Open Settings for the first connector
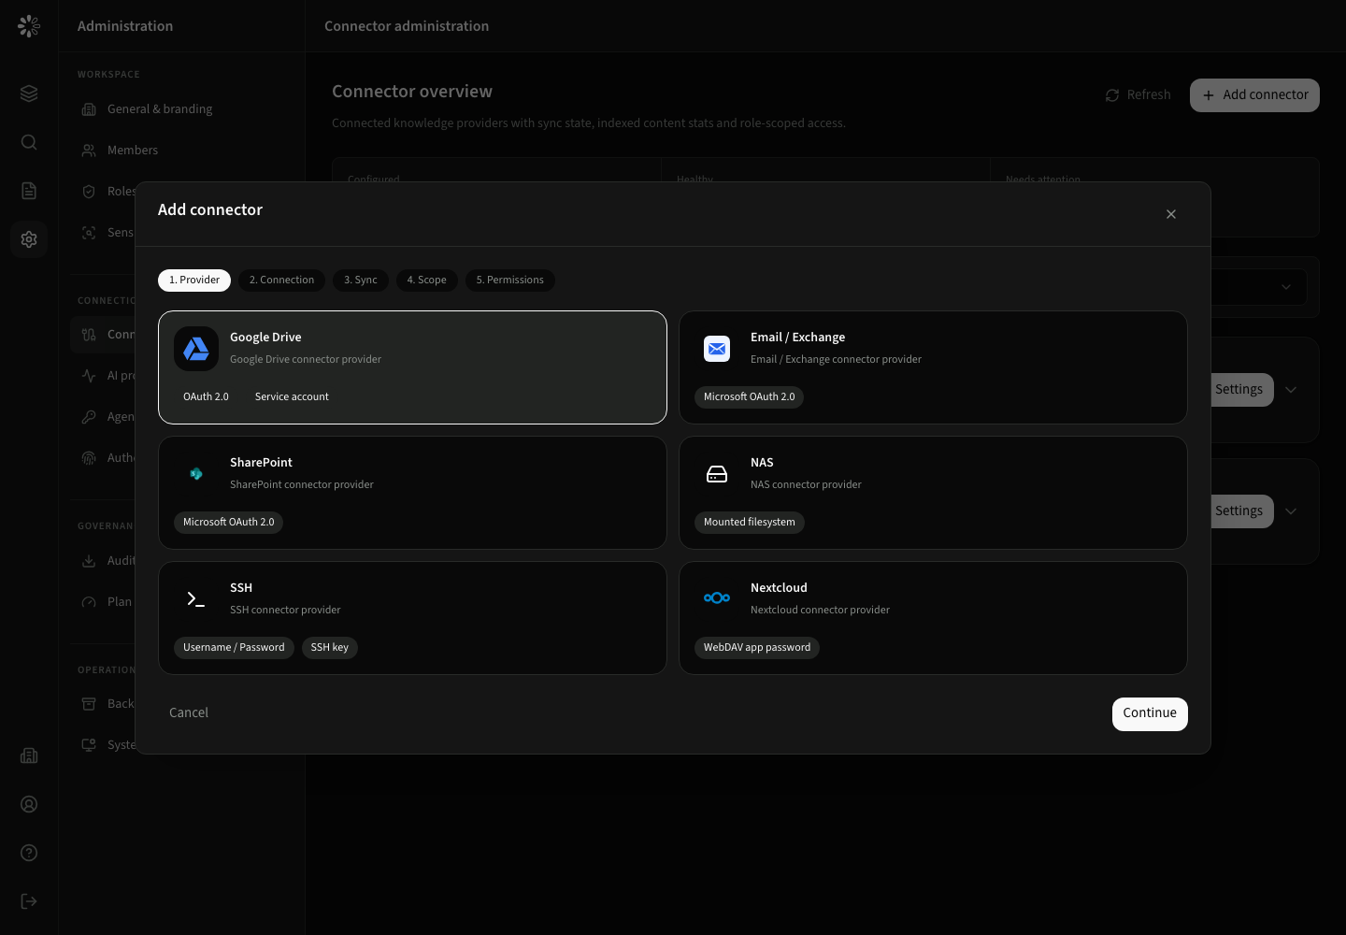This screenshot has width=1346, height=935. click(x=1242, y=390)
